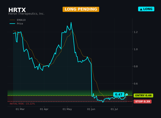Viewport: 161px width, 118px height.
Task: Click the STOP 0.39 level tag
Action: [143, 102]
